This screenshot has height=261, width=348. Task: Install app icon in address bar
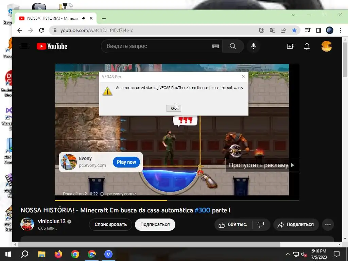coord(262,30)
